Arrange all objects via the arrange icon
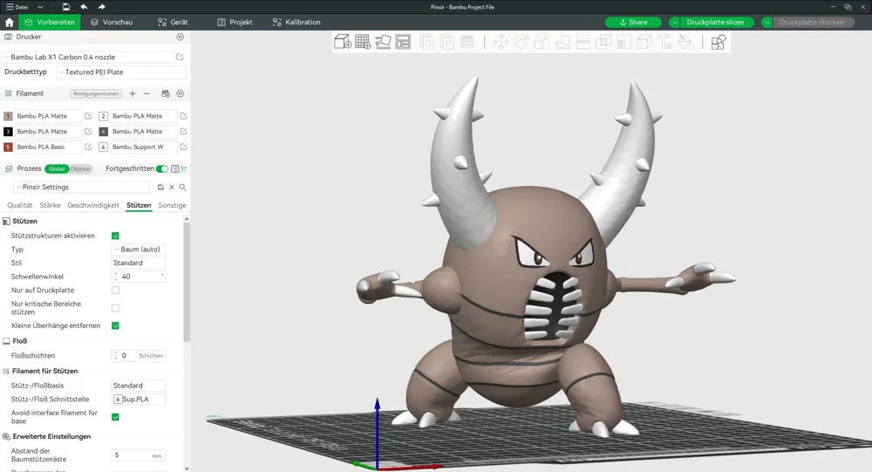 coord(403,42)
